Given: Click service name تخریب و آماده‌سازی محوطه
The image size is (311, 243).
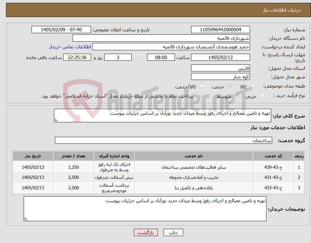Looking at the screenshot, I should pyautogui.click(x=194, y=177).
